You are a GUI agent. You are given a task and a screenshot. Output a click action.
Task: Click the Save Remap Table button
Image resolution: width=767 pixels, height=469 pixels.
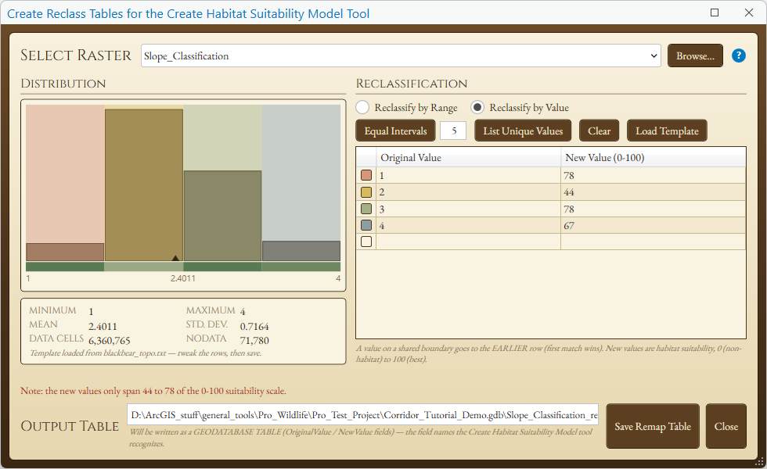(653, 426)
